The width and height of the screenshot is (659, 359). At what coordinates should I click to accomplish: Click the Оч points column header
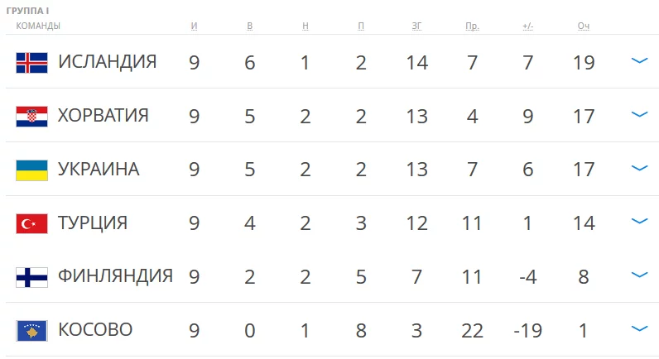[x=584, y=26]
